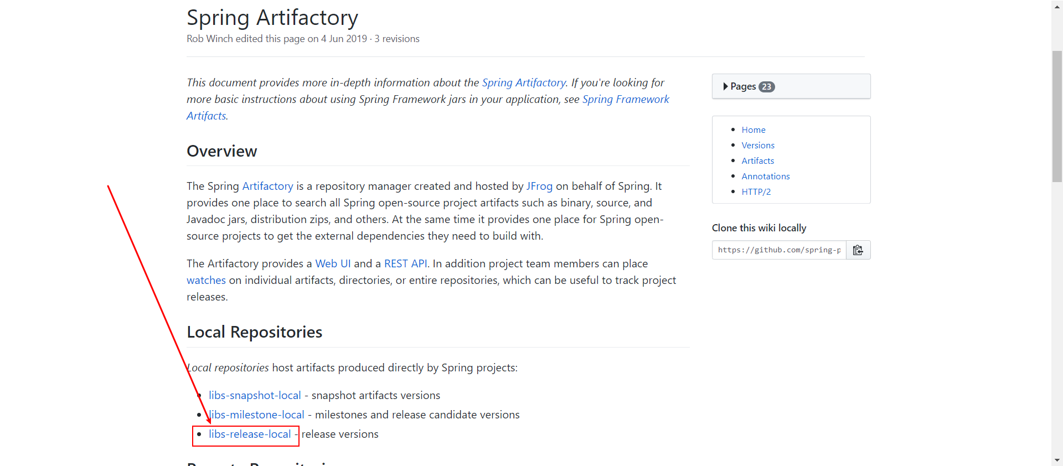The image size is (1063, 466).
Task: Open the libs-snapshot-local repository link
Action: coord(255,395)
